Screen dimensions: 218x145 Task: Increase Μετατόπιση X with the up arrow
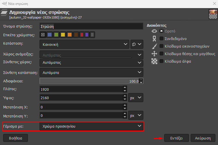pyautogui.click(x=125, y=105)
